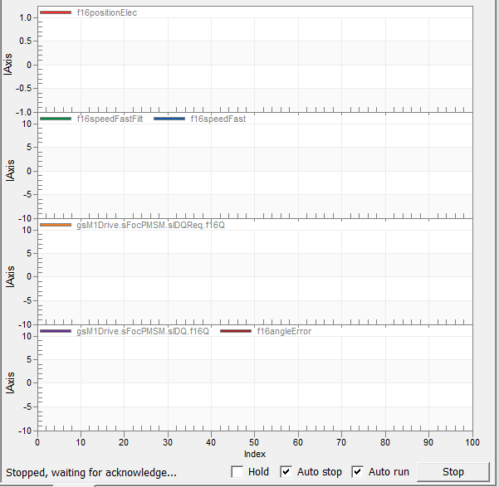
Task: Select the f16positionElec legend label
Action: click(107, 12)
